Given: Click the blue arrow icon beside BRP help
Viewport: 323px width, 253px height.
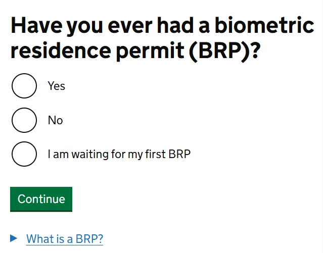Looking at the screenshot, I should point(14,238).
